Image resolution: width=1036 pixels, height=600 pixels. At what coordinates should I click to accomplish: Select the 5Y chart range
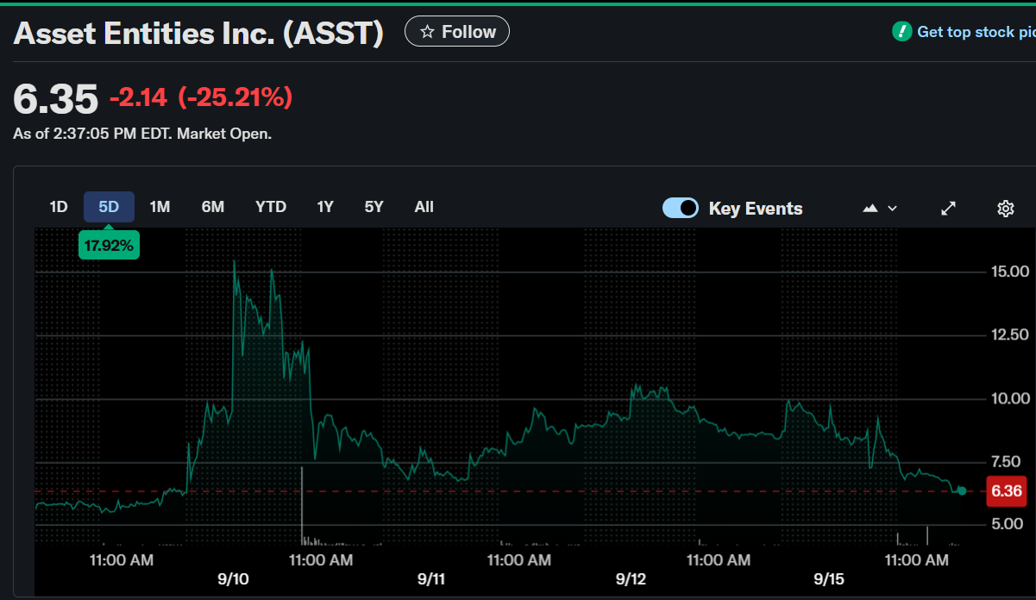click(374, 207)
